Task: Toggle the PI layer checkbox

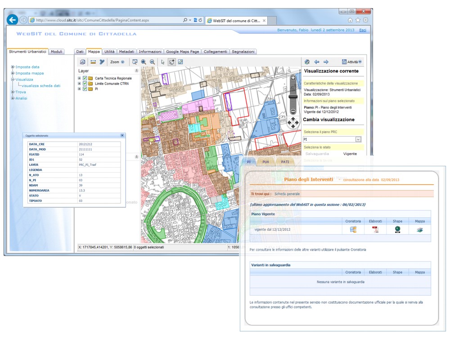Action: click(85, 89)
